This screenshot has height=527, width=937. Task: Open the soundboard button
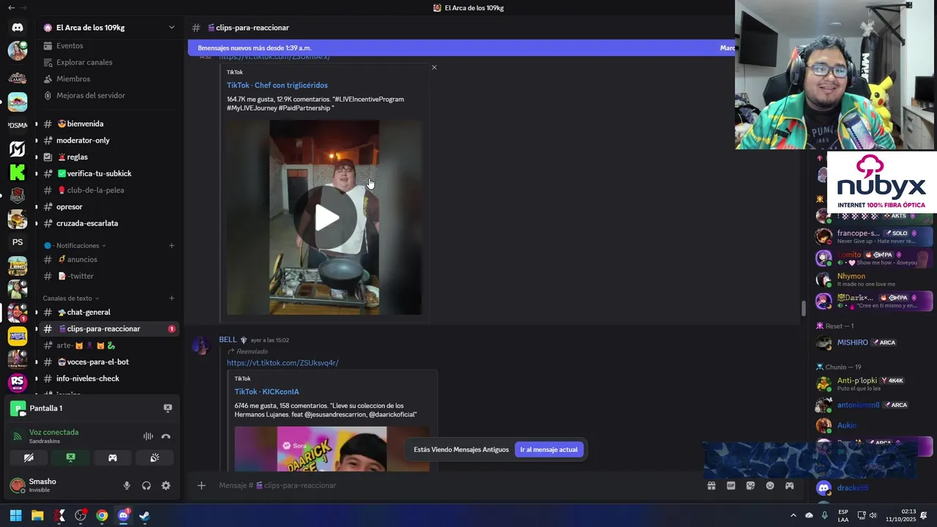pyautogui.click(x=154, y=457)
